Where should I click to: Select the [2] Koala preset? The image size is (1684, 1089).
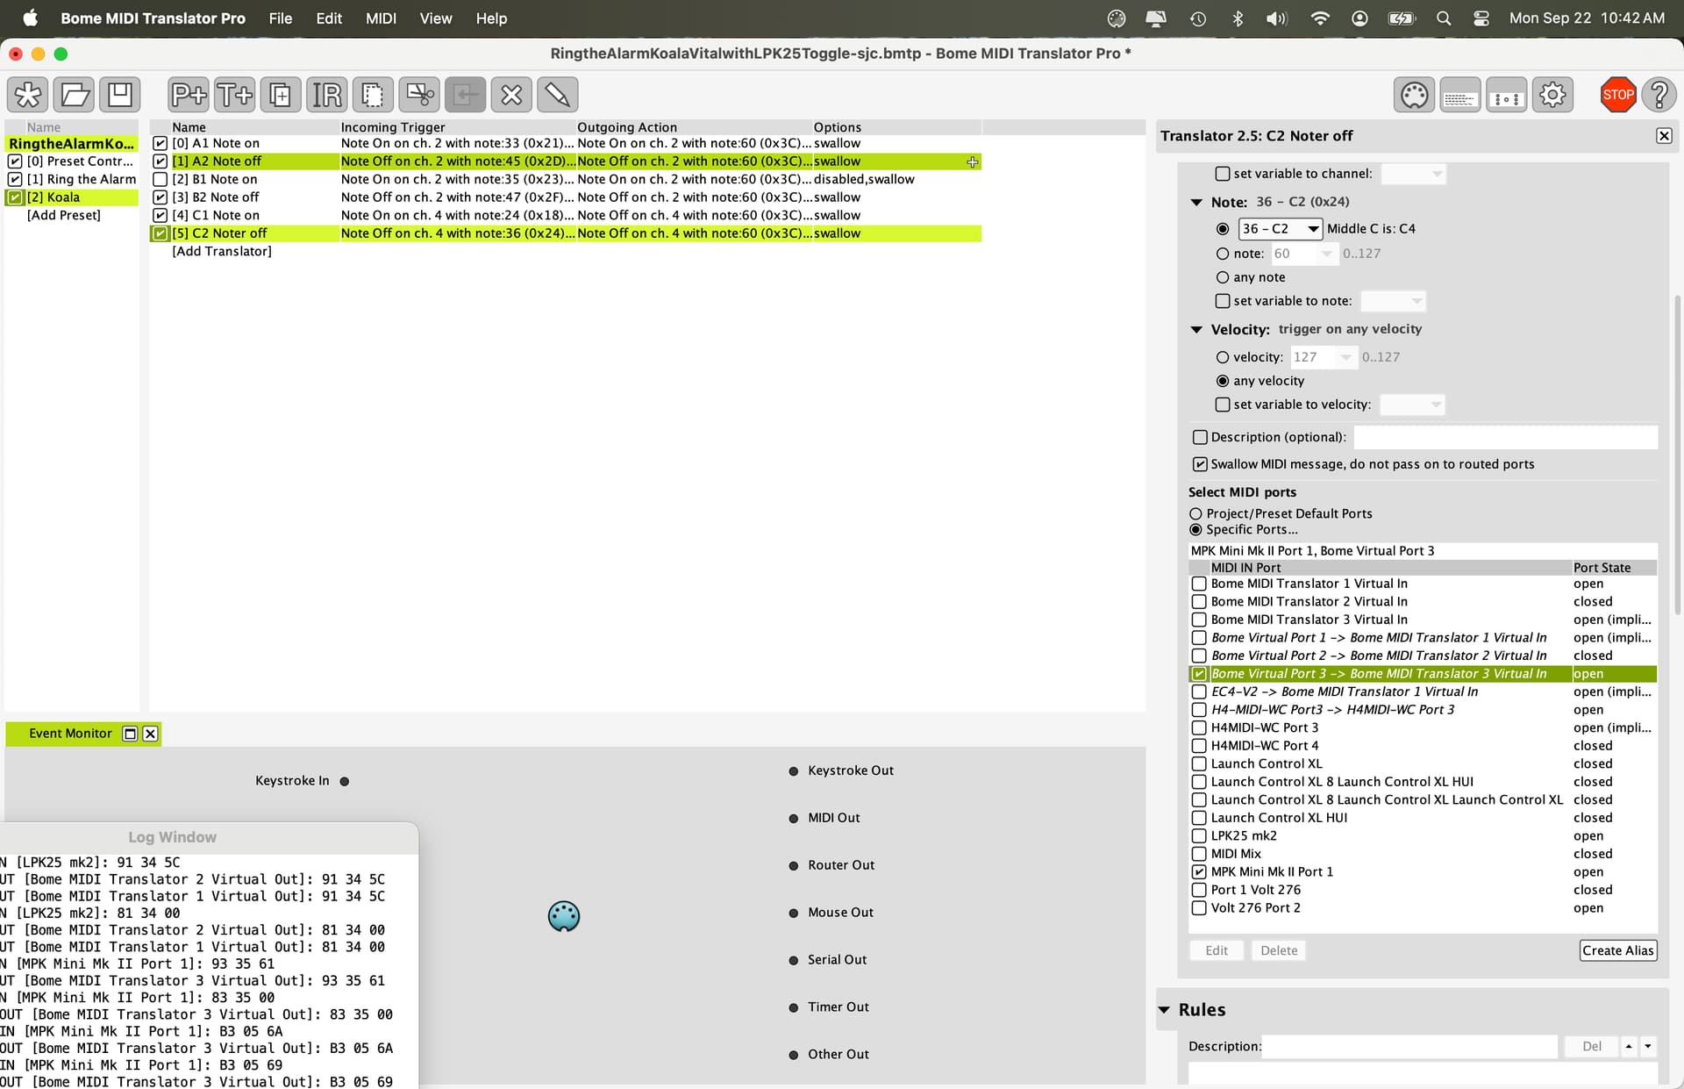pos(72,197)
